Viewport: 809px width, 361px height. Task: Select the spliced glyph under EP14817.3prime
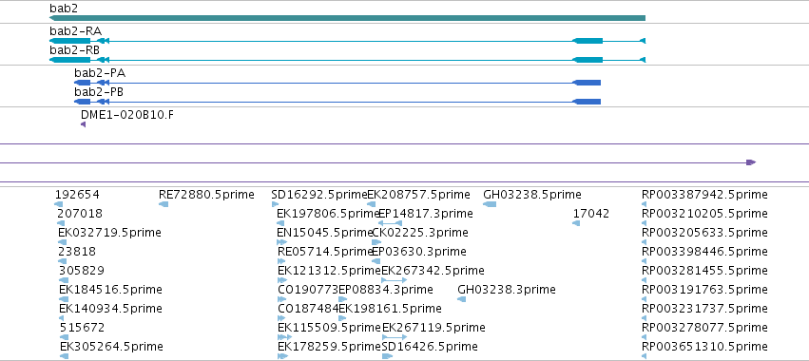(x=390, y=223)
